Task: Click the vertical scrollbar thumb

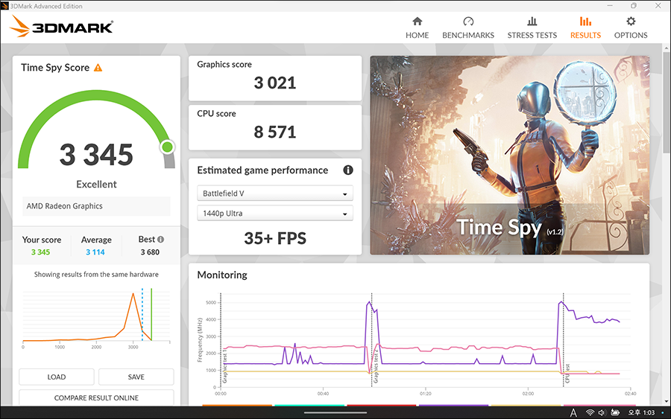Action: point(667,102)
